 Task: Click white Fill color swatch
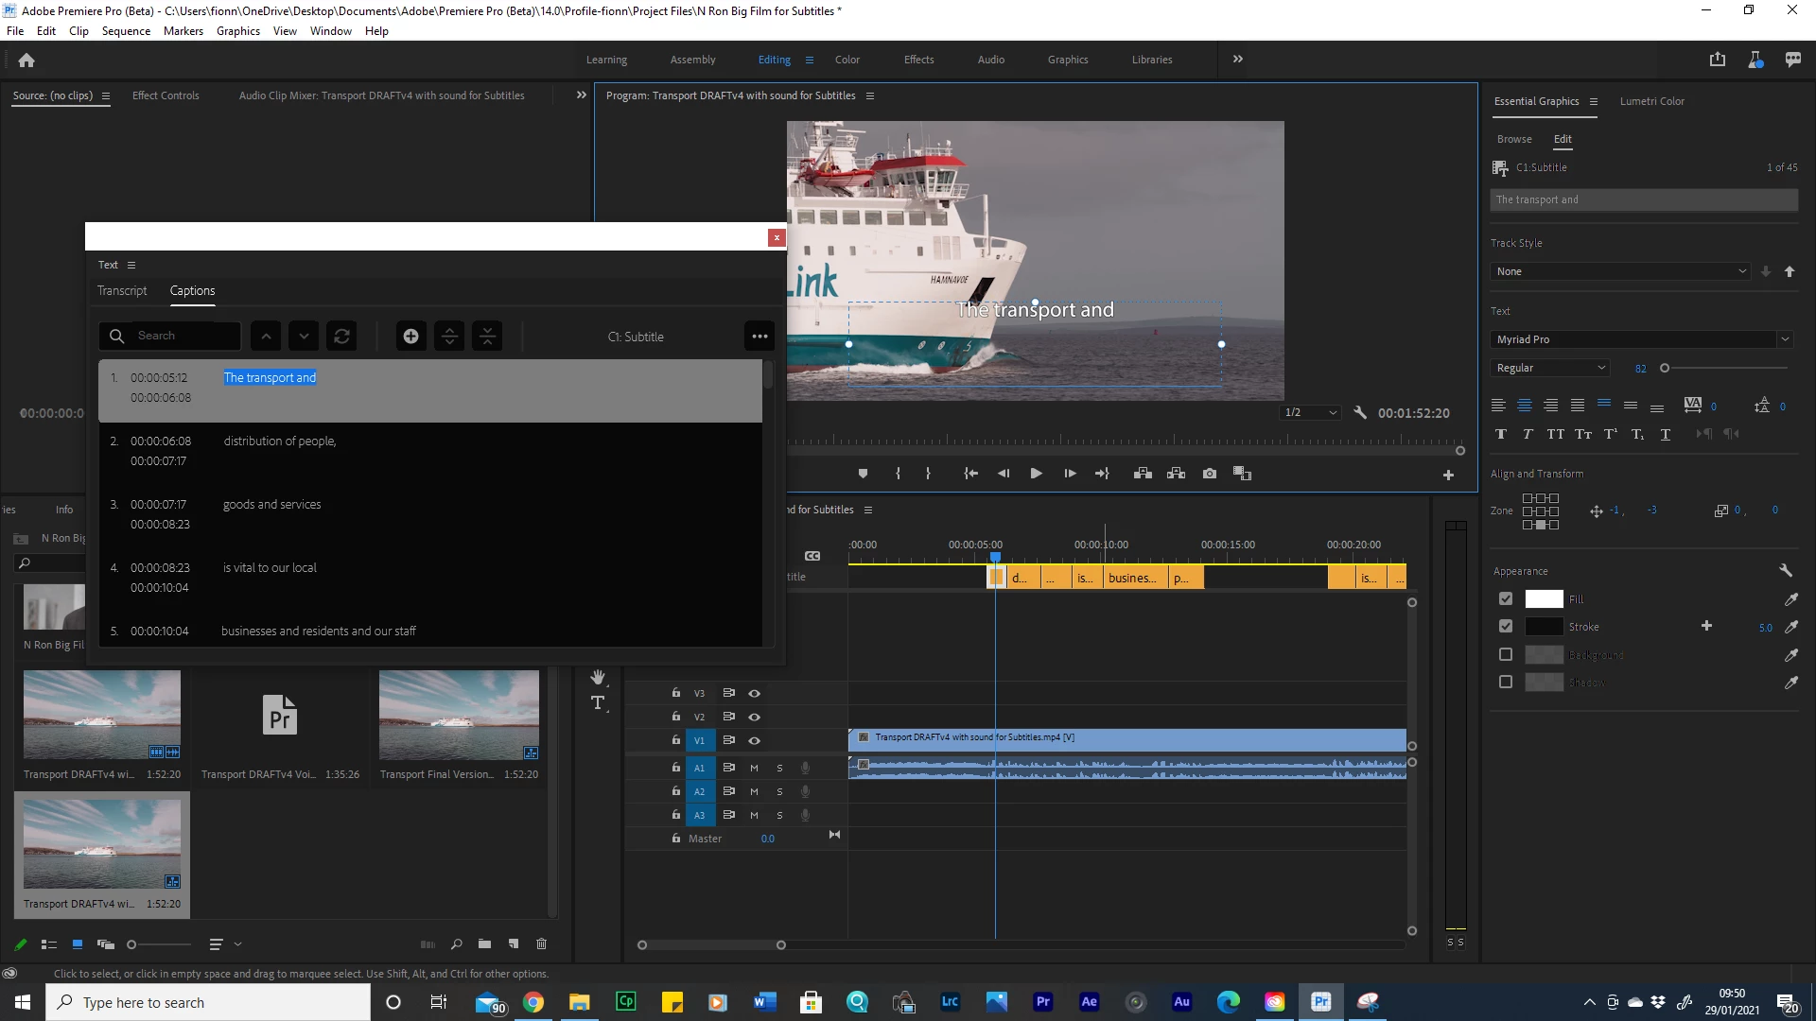coord(1544,599)
